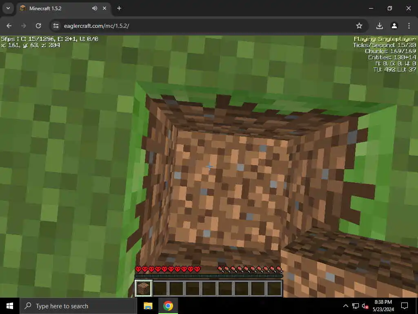
Task: Close the Minecraft 1.5.2 tab
Action: [x=104, y=8]
